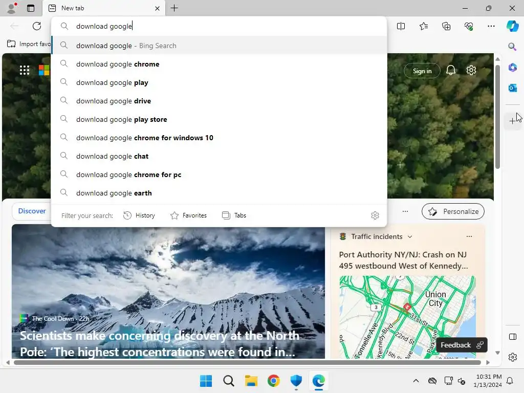
Task: Choose suggestion download google play
Action: (x=219, y=82)
